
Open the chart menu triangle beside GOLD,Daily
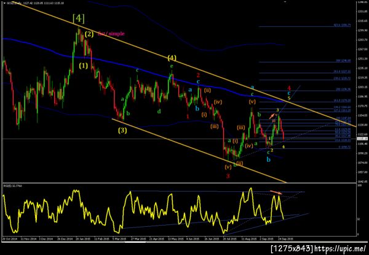(4, 3)
